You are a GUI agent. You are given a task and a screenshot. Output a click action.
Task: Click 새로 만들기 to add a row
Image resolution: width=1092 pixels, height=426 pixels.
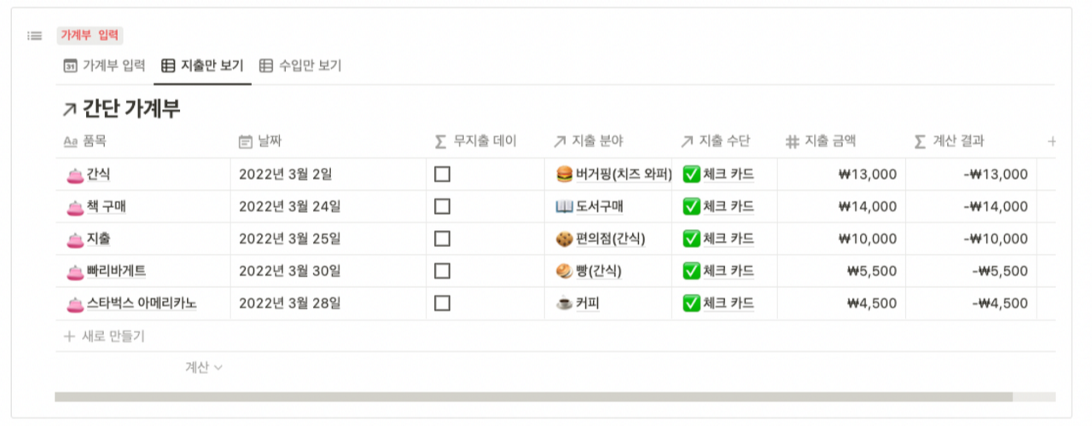point(104,337)
